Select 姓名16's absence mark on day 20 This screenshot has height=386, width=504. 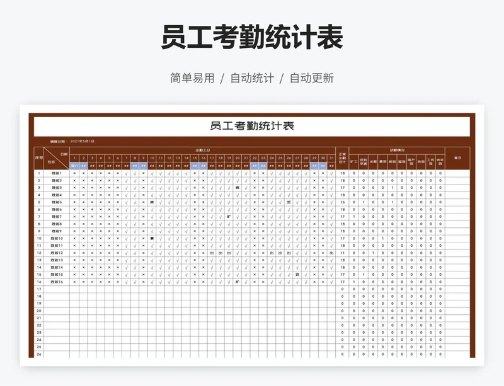point(238,282)
